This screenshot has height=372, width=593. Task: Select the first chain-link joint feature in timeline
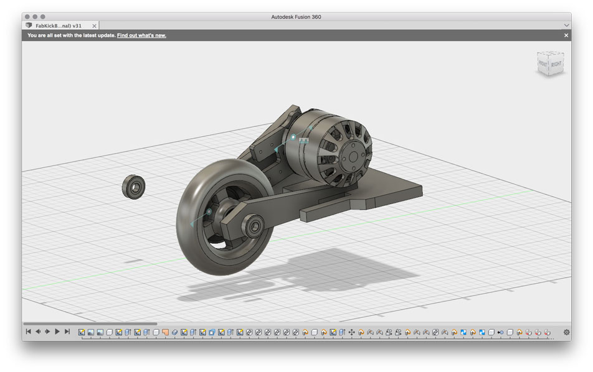[249, 332]
